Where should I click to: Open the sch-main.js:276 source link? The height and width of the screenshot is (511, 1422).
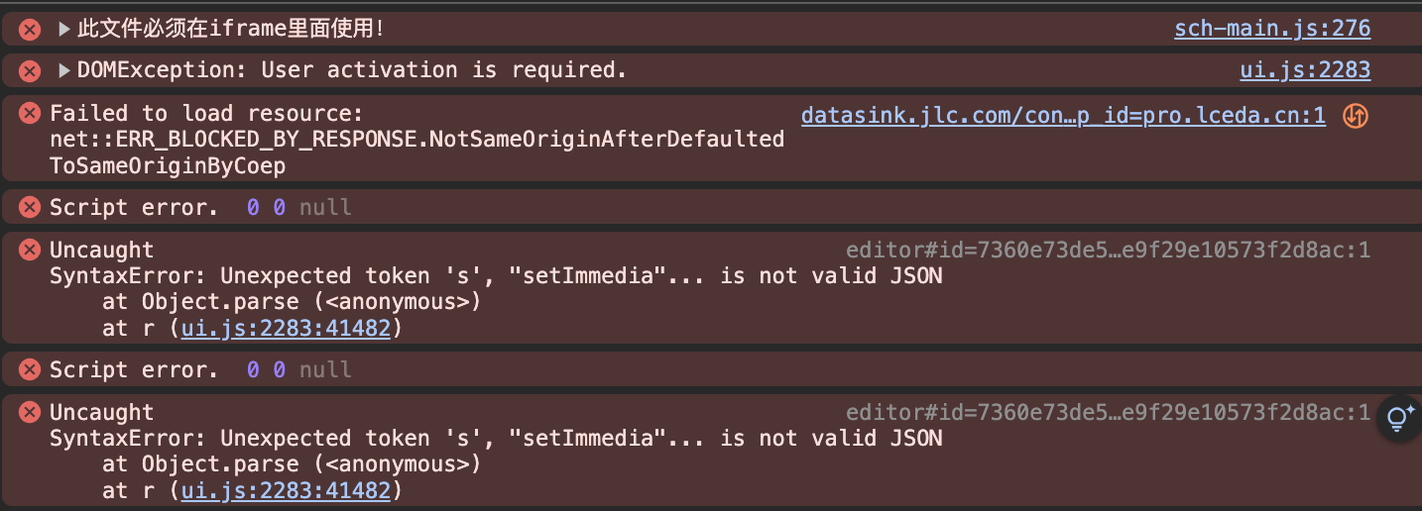[1272, 29]
